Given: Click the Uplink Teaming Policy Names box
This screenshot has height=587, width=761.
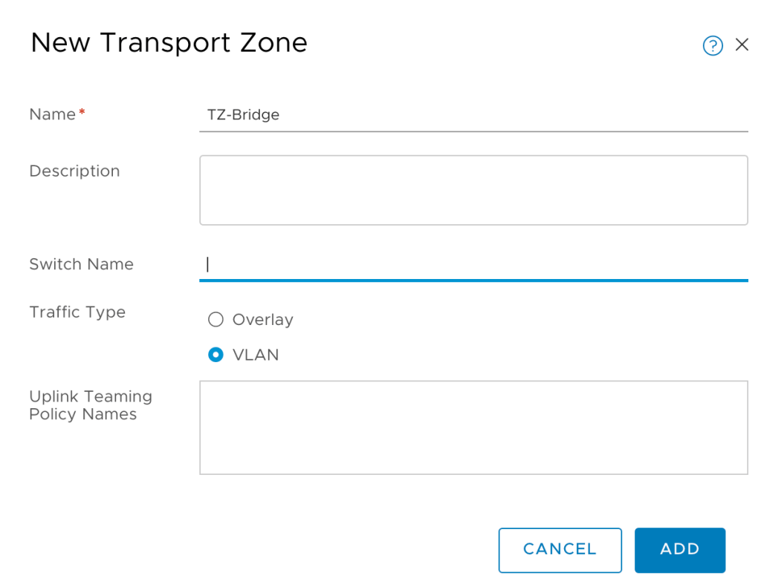Looking at the screenshot, I should [473, 427].
